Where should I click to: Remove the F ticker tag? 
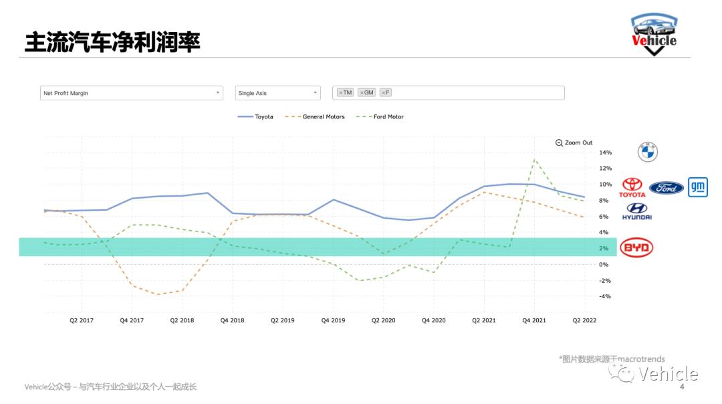(383, 92)
